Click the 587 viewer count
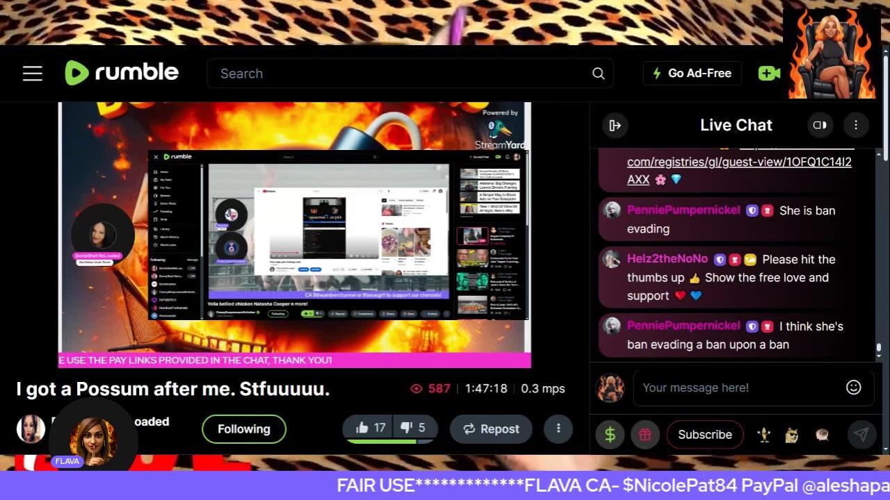The width and height of the screenshot is (890, 500). click(431, 389)
